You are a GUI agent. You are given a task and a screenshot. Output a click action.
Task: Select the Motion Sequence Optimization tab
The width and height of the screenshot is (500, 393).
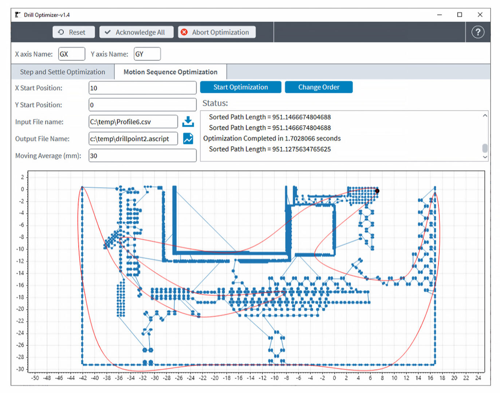pyautogui.click(x=170, y=72)
